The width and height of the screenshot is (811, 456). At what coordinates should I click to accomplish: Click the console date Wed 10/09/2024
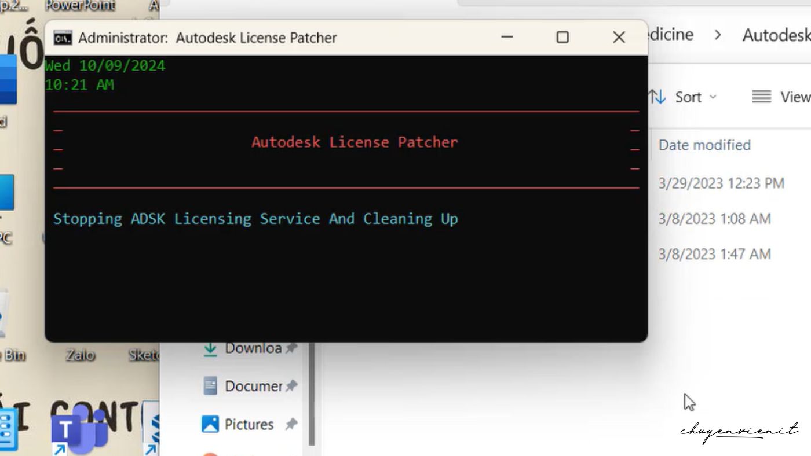105,65
